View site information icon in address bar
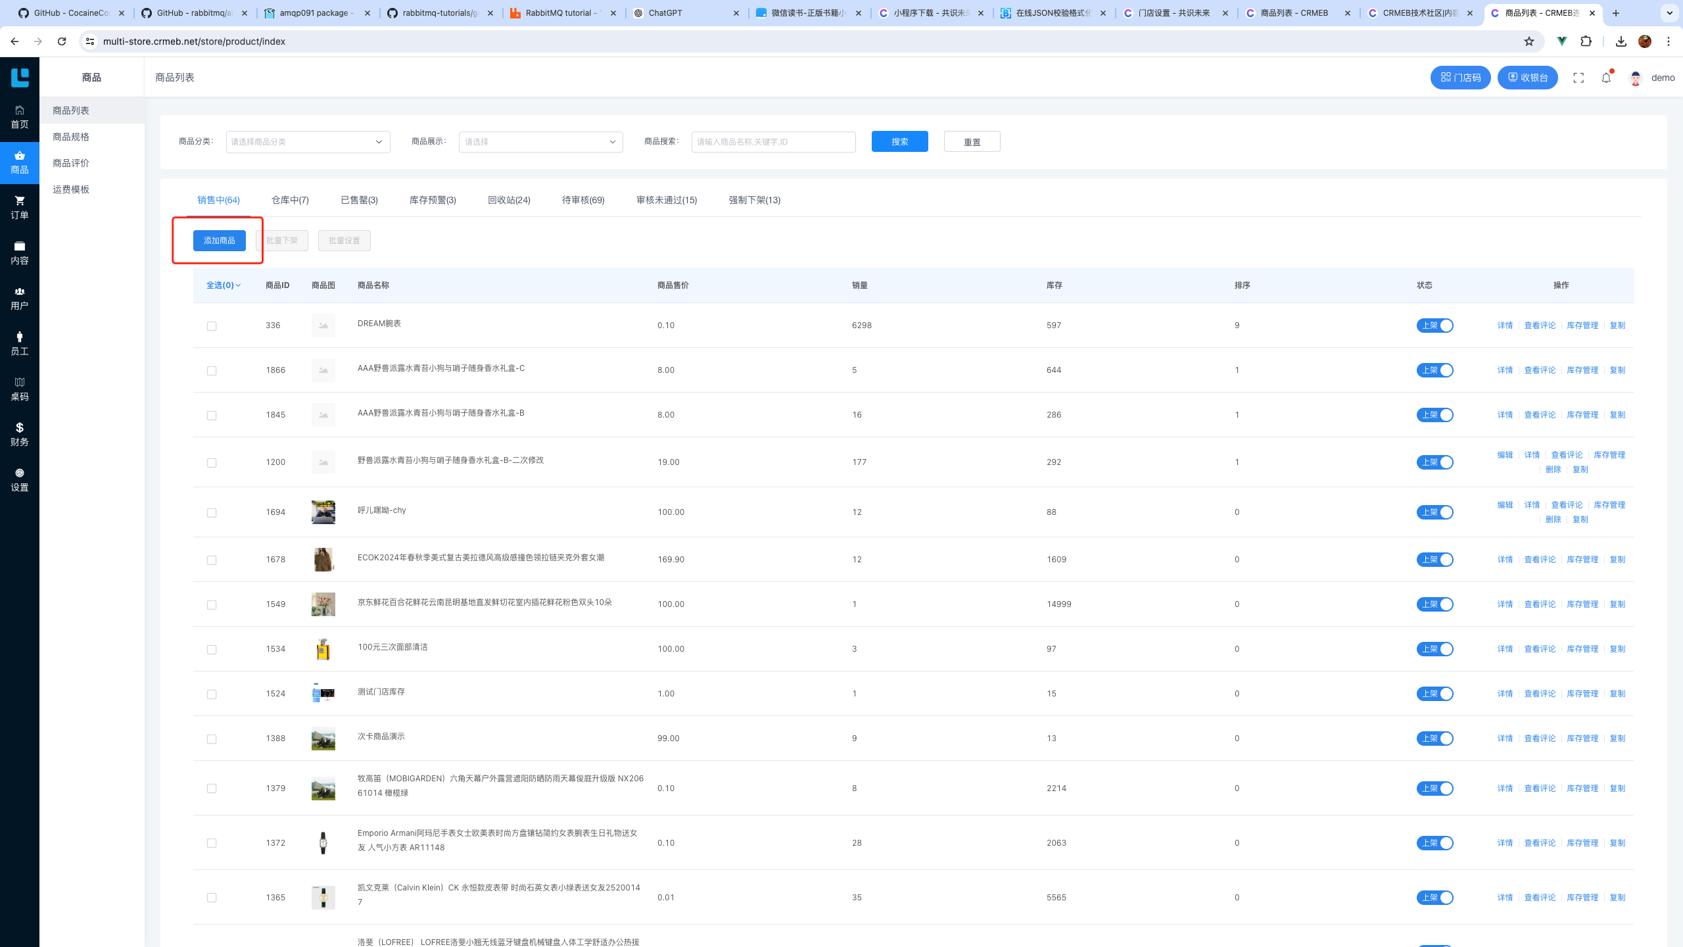This screenshot has width=1683, height=947. pyautogui.click(x=90, y=41)
